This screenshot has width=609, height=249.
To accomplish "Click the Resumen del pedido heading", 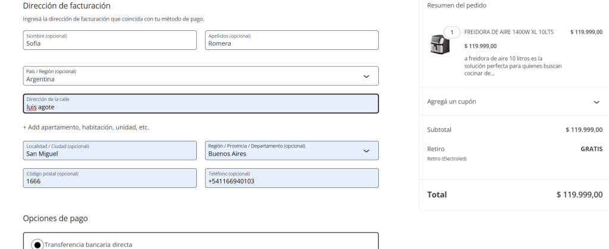I will pyautogui.click(x=456, y=5).
